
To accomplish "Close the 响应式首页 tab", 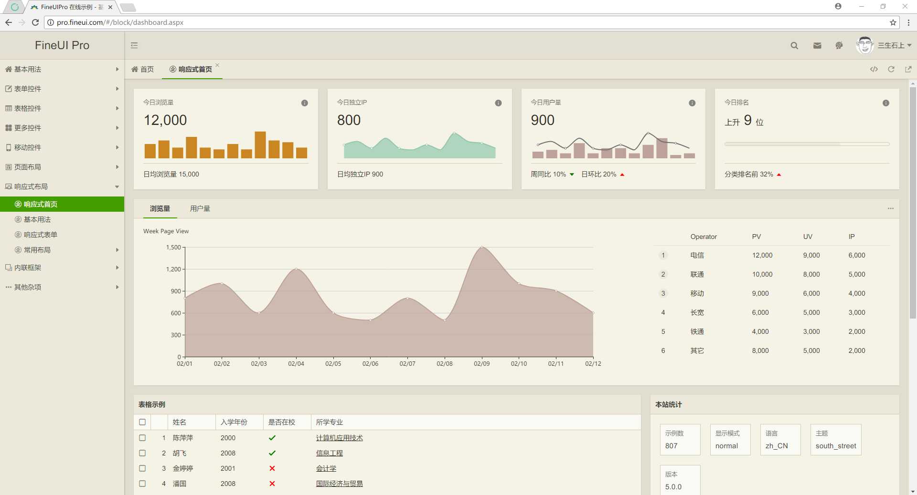I will [x=217, y=65].
